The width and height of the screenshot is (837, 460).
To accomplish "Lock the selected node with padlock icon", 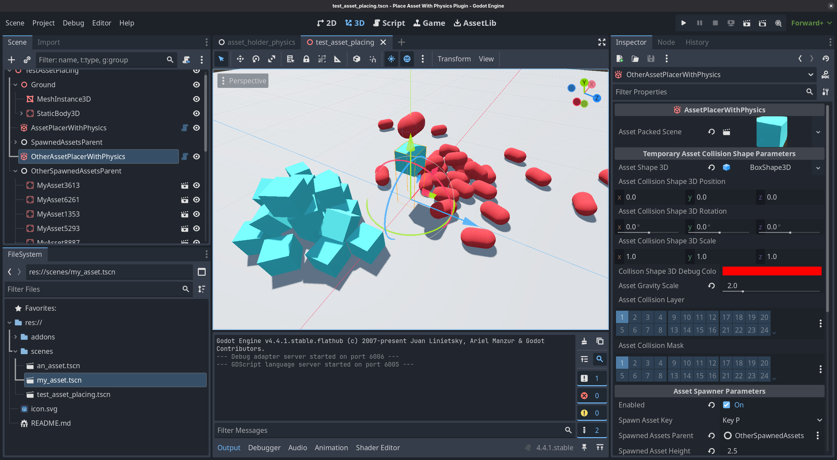I will pos(306,59).
